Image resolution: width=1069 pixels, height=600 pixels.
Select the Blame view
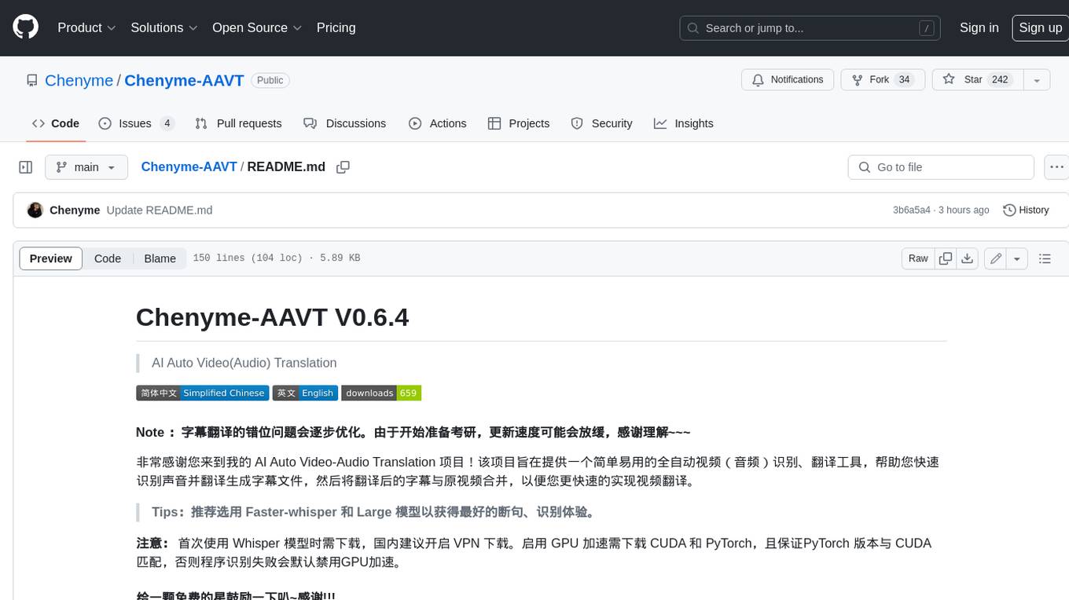pyautogui.click(x=160, y=258)
